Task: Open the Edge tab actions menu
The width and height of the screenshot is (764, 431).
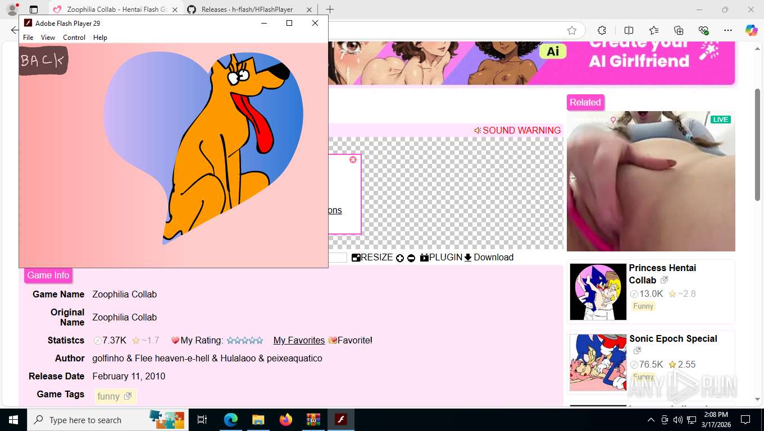Action: coord(34,10)
